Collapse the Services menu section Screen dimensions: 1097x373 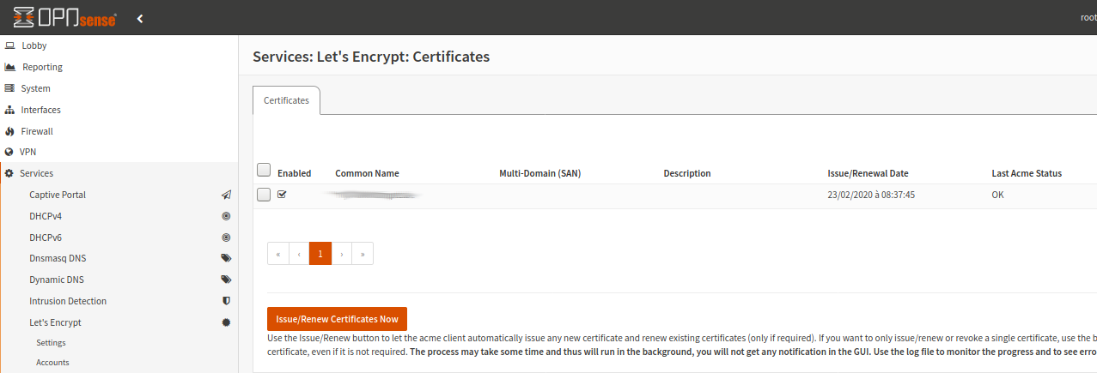tap(36, 173)
